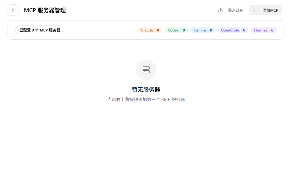
Task: Go back using the left arrow button
Action: [x=13, y=10]
